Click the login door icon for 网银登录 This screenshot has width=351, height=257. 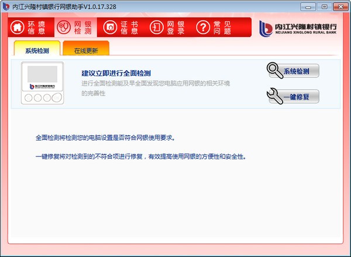click(156, 28)
